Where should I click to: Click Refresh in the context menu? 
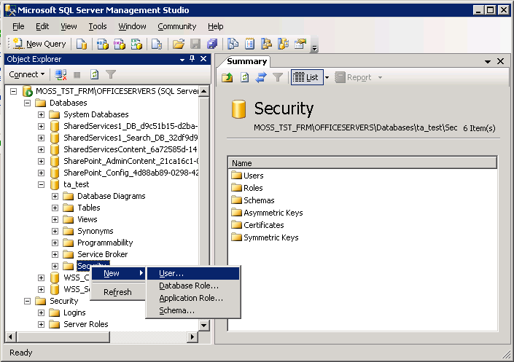pyautogui.click(x=117, y=292)
